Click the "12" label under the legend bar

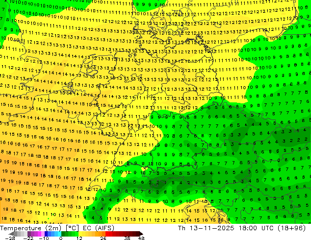pyautogui.click(x=79, y=238)
